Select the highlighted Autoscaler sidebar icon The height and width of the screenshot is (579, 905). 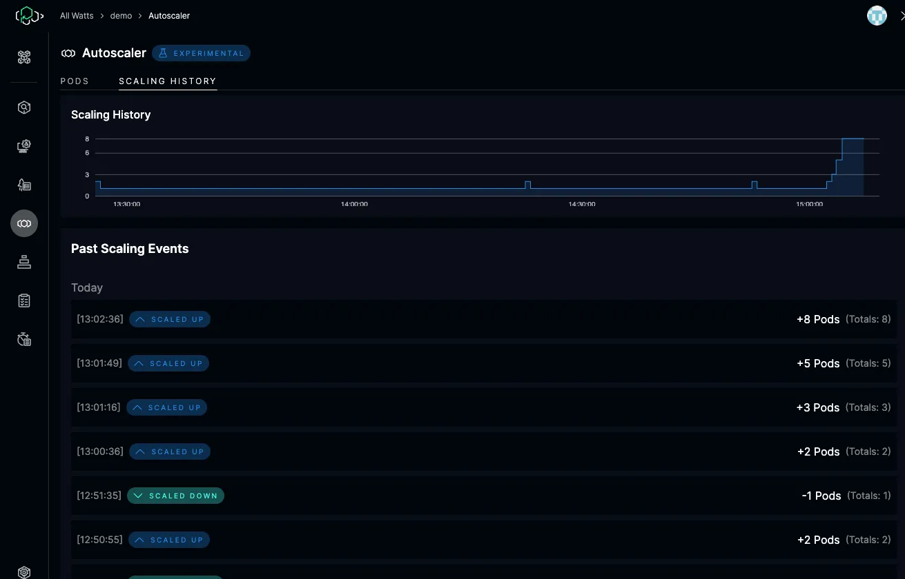point(24,224)
